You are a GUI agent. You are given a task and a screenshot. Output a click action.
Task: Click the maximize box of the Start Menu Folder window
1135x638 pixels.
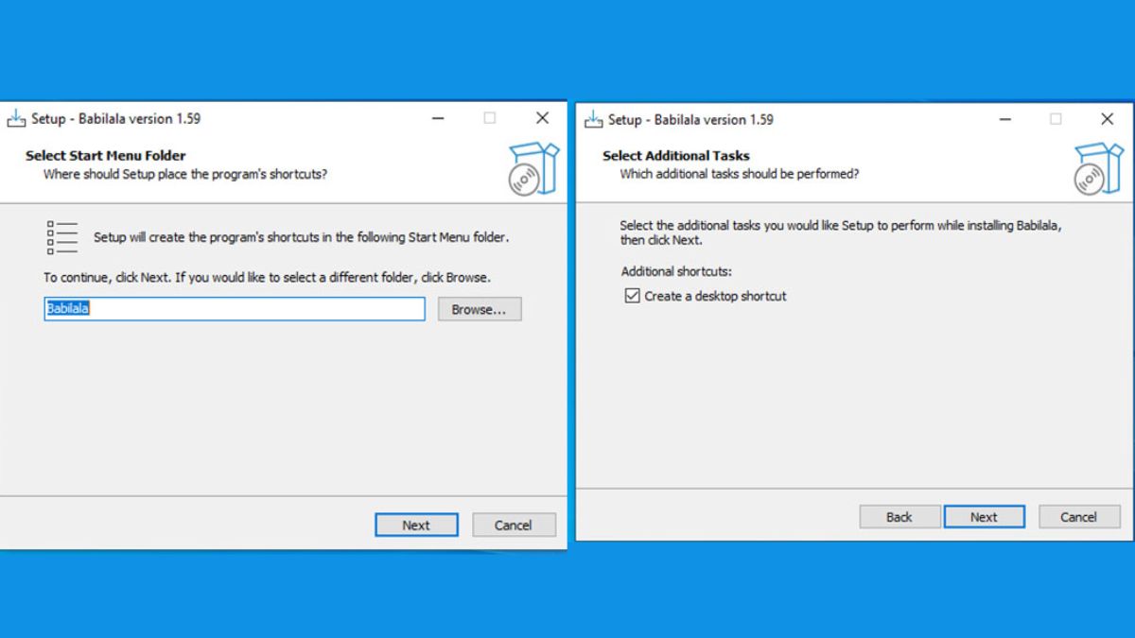[490, 118]
